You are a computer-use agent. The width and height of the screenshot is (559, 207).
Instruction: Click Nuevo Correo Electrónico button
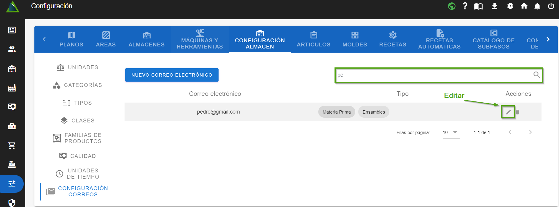click(172, 75)
